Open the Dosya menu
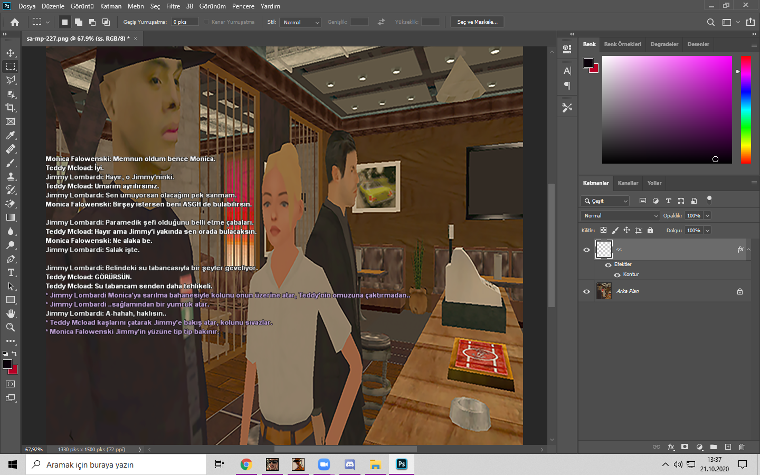This screenshot has height=475, width=760. pos(27,6)
